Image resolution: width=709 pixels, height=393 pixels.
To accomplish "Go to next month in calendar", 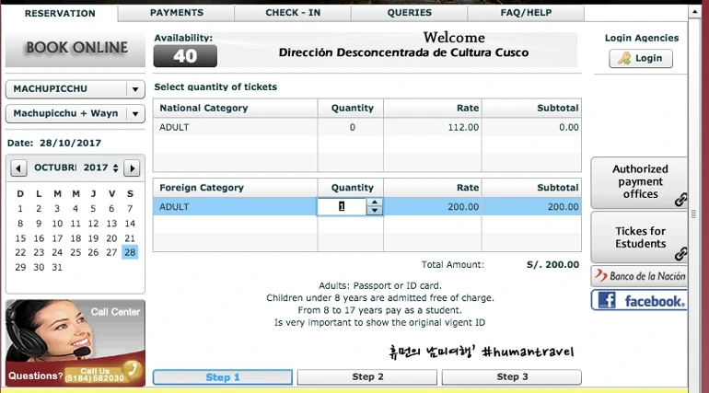I will pos(132,168).
